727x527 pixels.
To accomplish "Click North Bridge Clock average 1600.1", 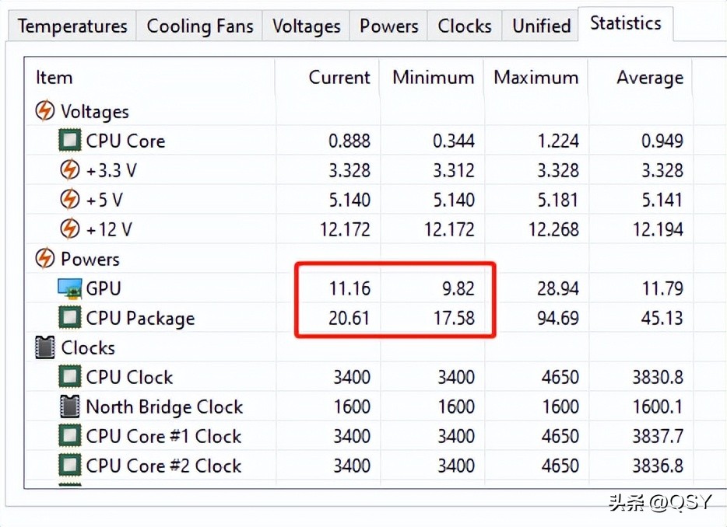I will (x=659, y=407).
